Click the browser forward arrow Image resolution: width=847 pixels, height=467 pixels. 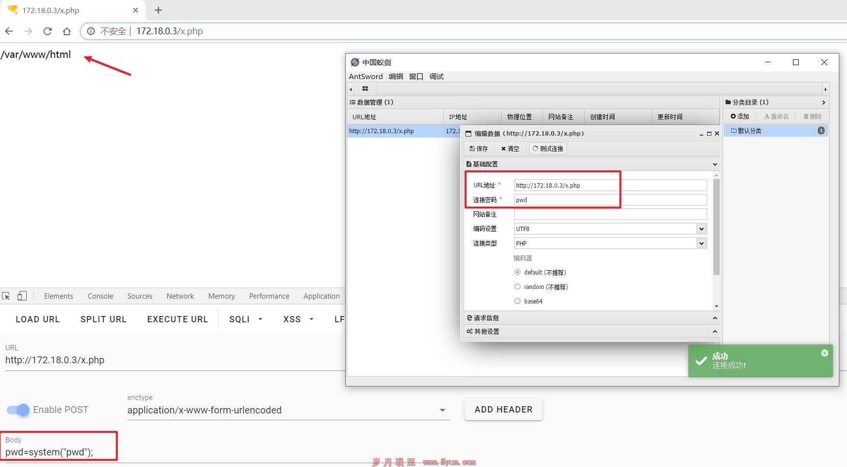coord(28,31)
